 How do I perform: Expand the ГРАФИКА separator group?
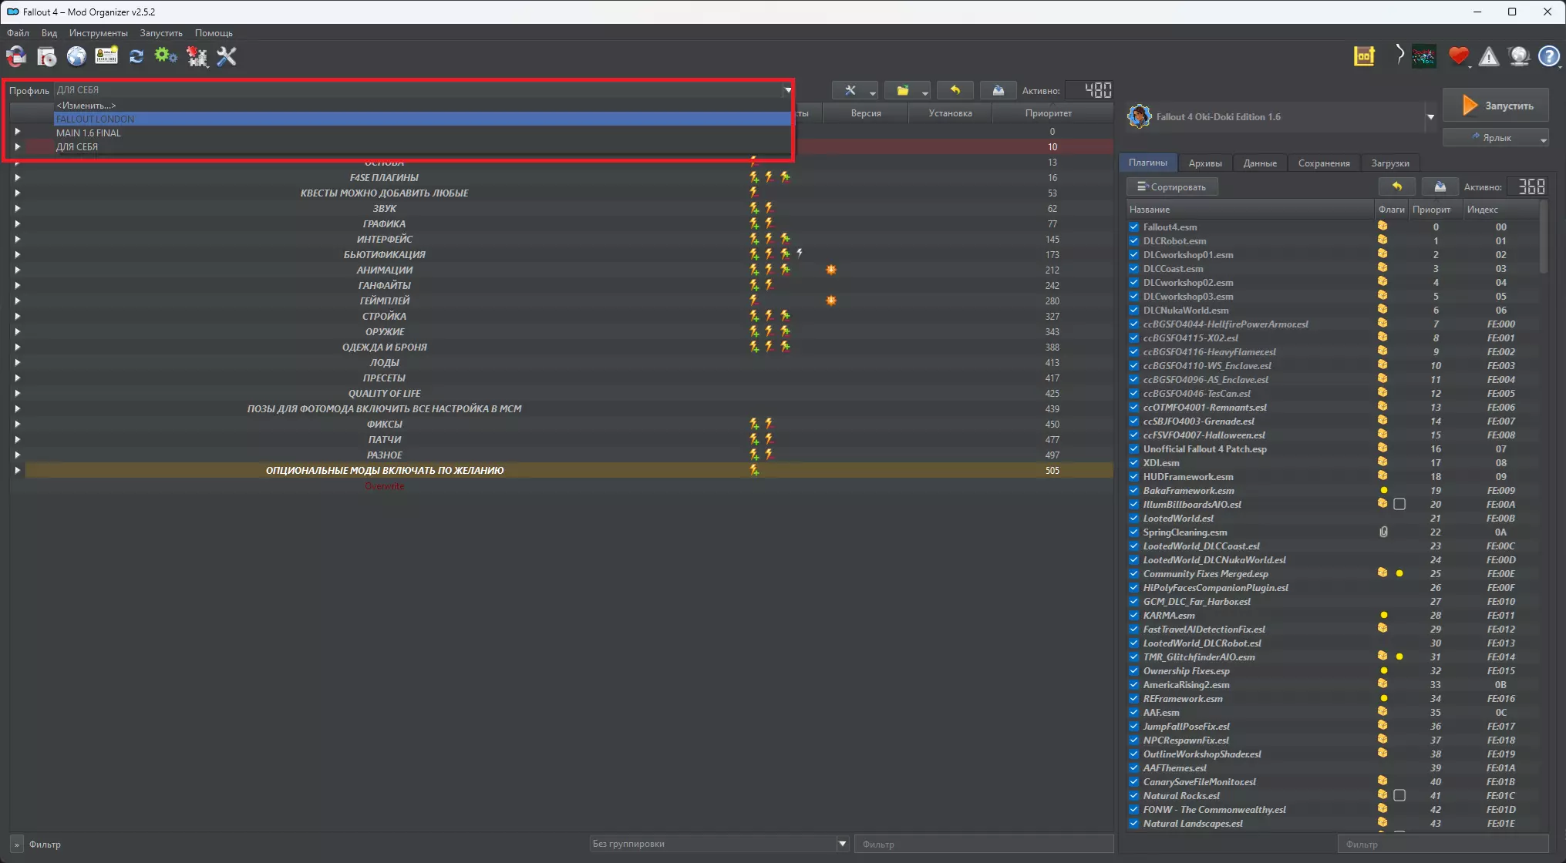[x=17, y=224]
